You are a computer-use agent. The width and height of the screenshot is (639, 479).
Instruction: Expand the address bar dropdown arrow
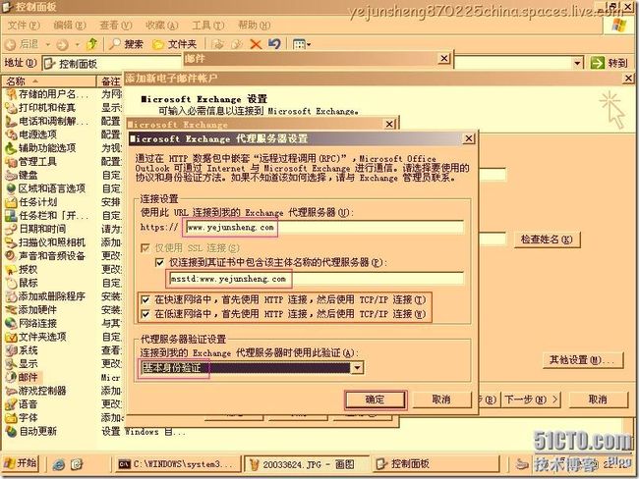(577, 63)
